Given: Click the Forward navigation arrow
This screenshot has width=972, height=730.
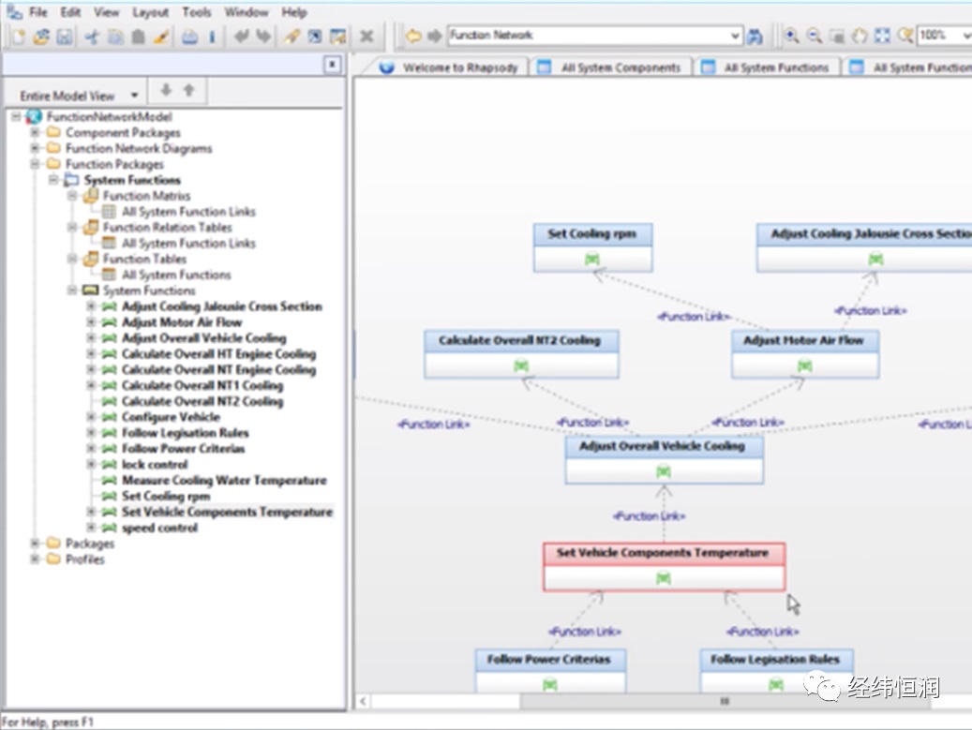Looking at the screenshot, I should point(435,36).
